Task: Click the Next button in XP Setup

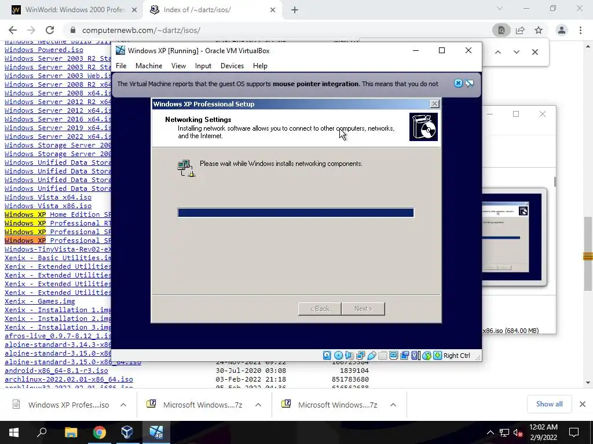Action: pyautogui.click(x=363, y=309)
